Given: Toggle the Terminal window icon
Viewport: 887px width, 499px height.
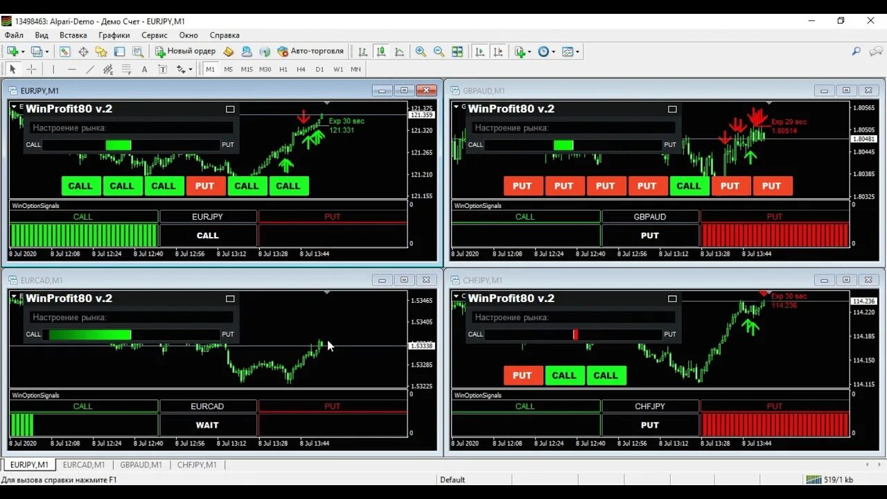Looking at the screenshot, I should [119, 51].
